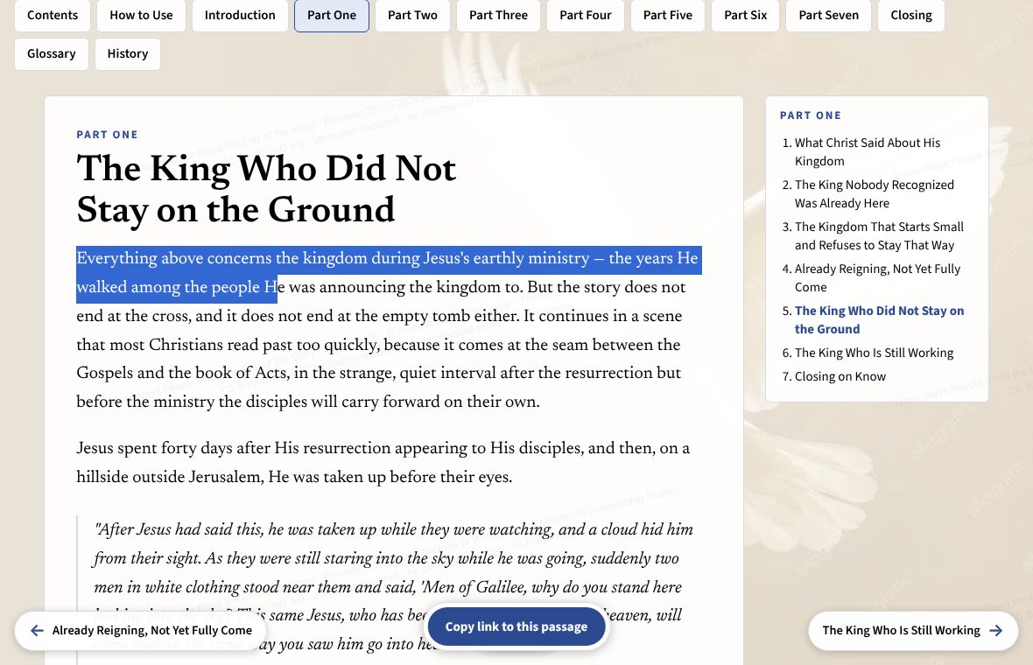Open 'Already Reigning, Not Yet Fully Come' in sidebar
Viewport: 1033px width, 665px height.
(877, 278)
